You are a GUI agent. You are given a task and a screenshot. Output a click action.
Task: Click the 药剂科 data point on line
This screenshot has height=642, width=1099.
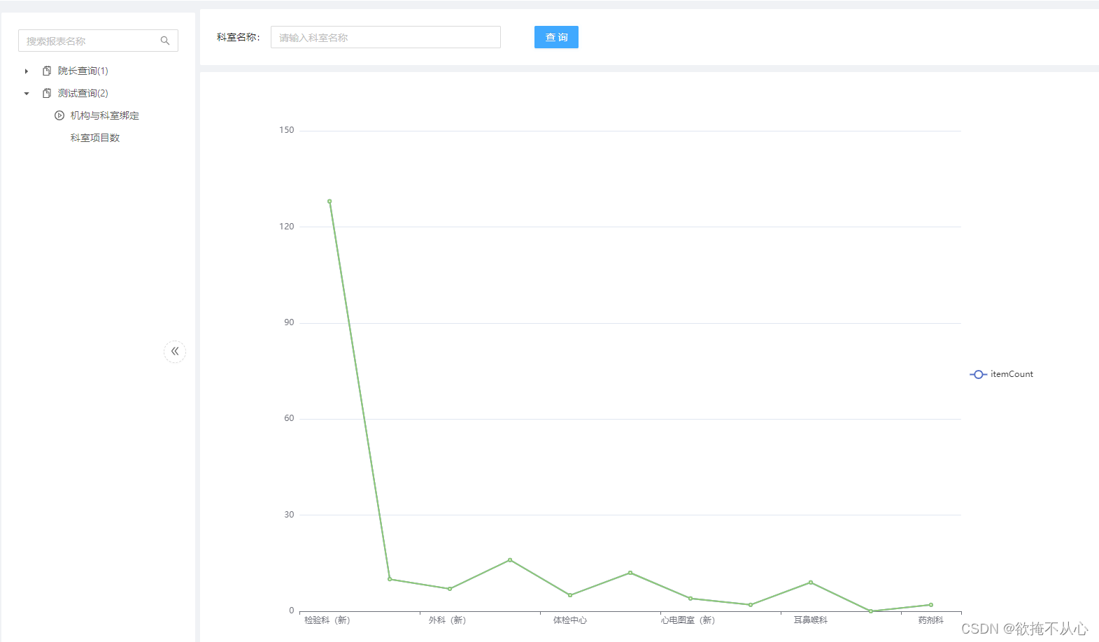[931, 605]
